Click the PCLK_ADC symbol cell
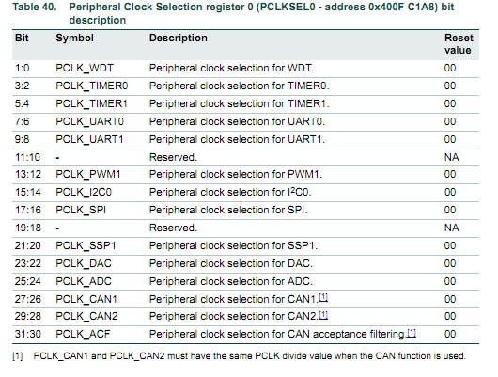498x377 pixels. (84, 281)
